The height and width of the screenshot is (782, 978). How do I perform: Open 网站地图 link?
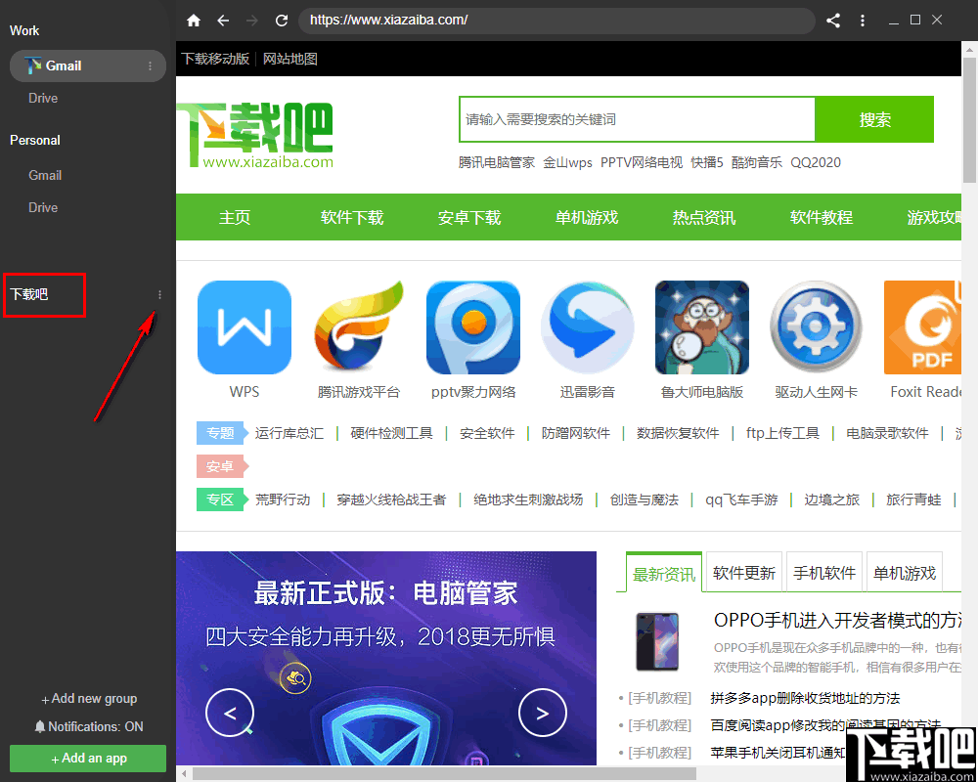tap(290, 60)
